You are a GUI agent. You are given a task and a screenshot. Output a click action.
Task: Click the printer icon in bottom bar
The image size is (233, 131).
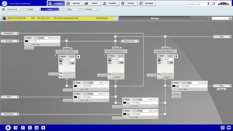[x=229, y=128]
